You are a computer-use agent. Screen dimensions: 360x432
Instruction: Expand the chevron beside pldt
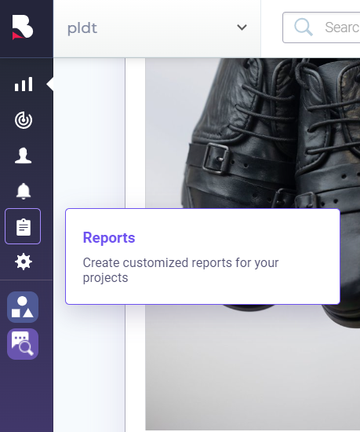coord(242,27)
